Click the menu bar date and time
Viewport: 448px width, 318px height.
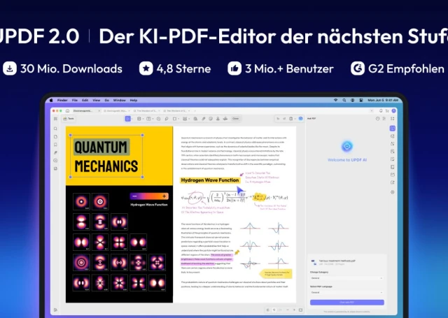click(383, 101)
